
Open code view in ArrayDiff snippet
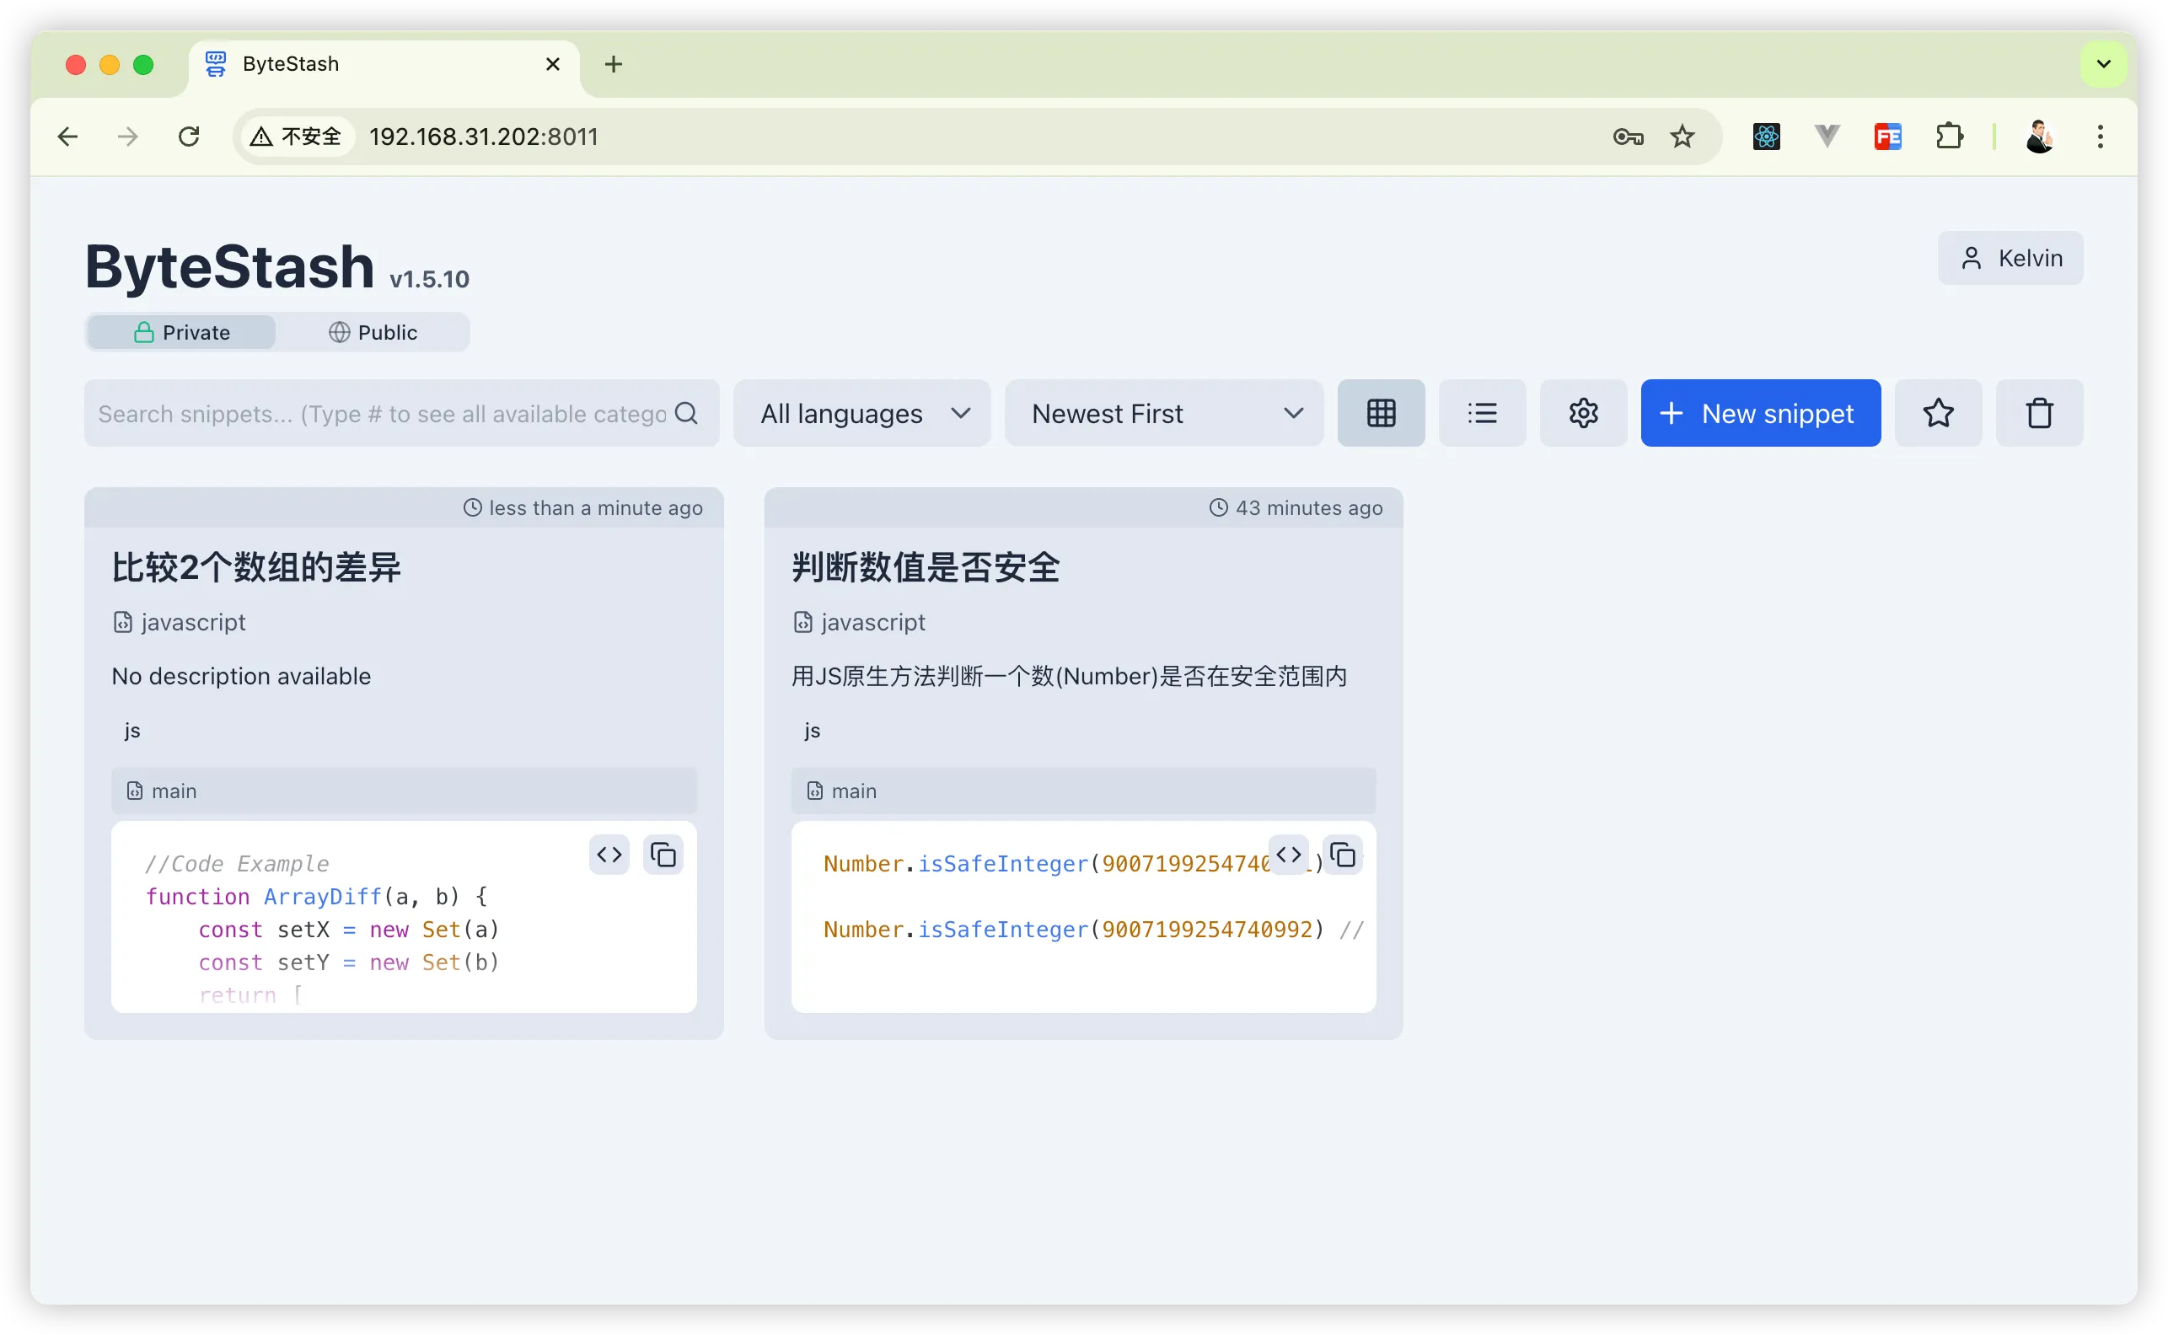pos(609,855)
